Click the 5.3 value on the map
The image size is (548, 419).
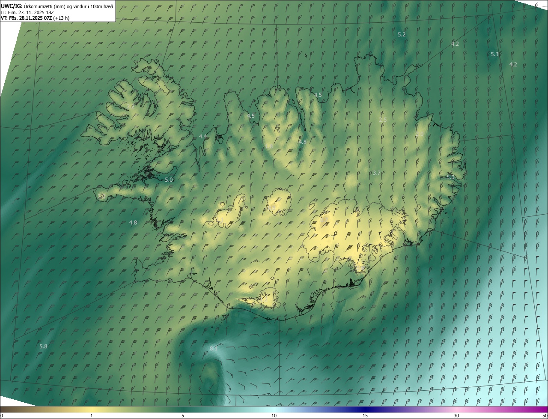[x=494, y=54]
